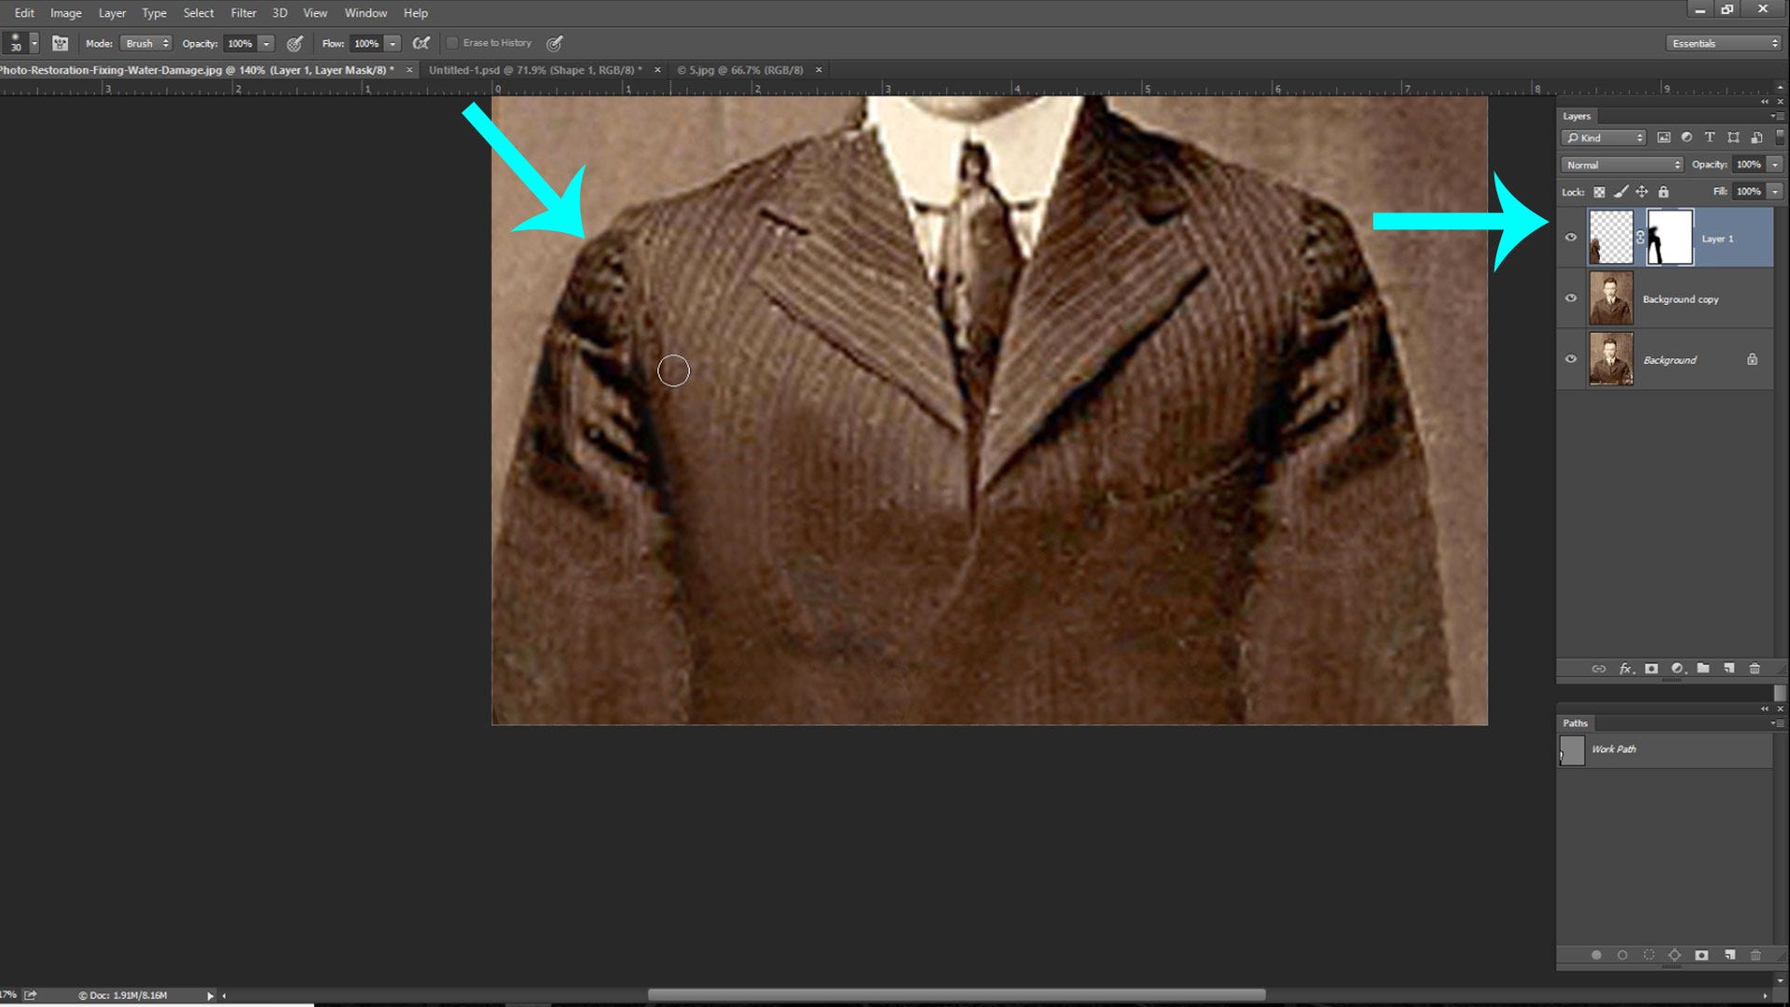Toggle visibility of Layer 1
The width and height of the screenshot is (1790, 1007).
coord(1571,237)
